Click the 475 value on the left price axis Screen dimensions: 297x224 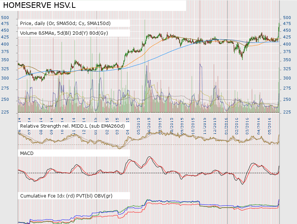coord(5,24)
